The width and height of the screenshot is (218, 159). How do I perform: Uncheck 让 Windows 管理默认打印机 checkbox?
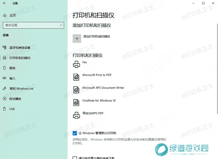click(74, 133)
